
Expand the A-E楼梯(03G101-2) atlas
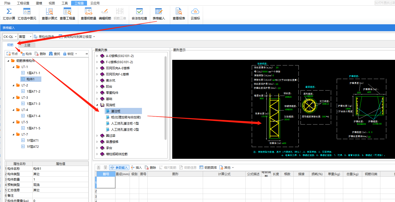pos(97,56)
